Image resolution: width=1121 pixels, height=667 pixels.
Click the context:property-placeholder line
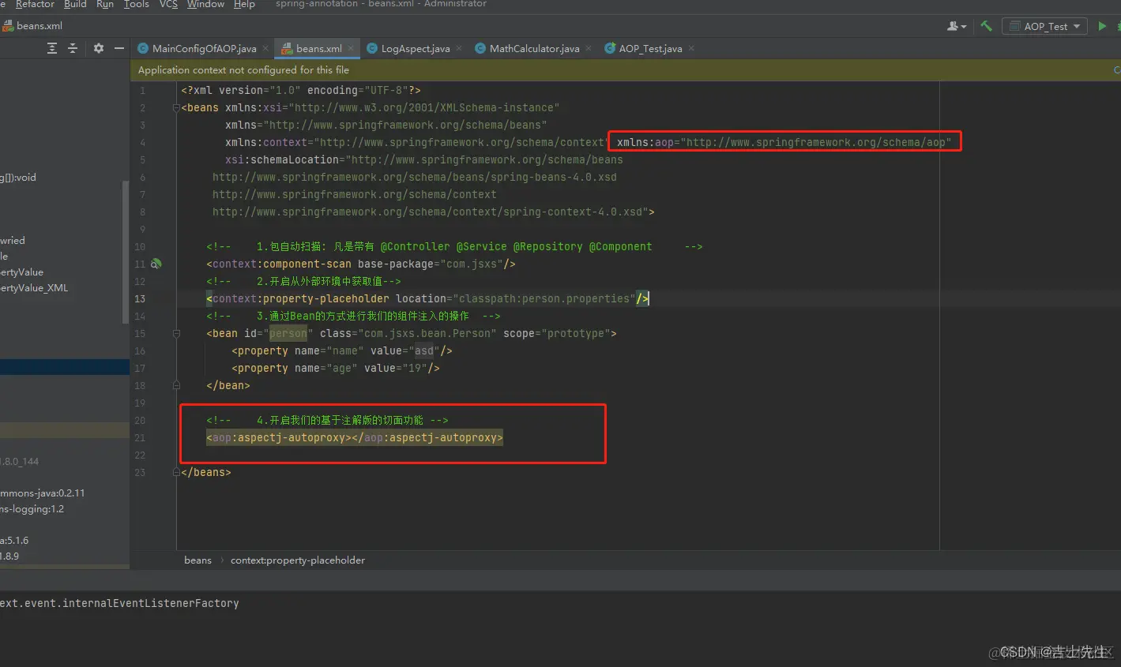pos(427,298)
